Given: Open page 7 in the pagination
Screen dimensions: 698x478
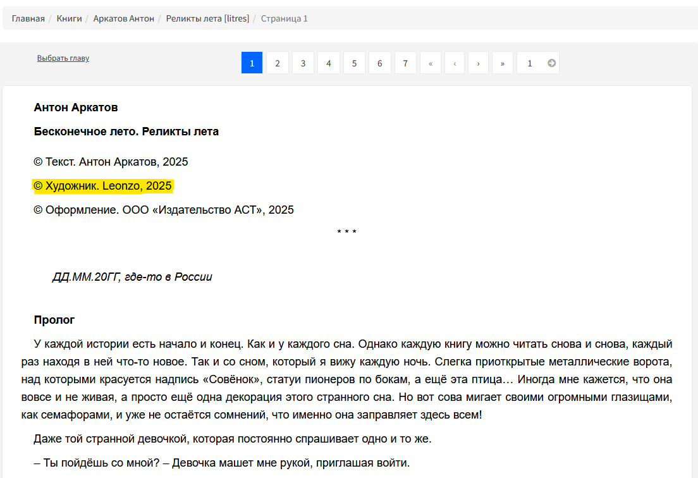Looking at the screenshot, I should 405,63.
